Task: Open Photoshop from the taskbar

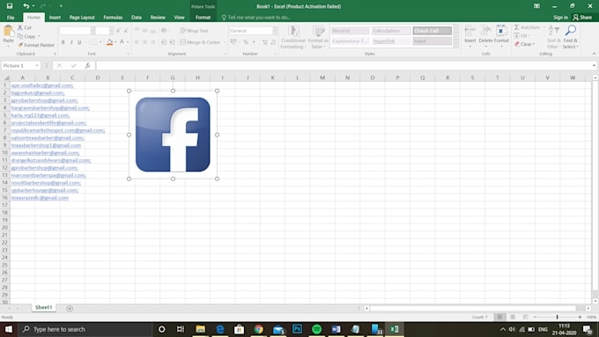Action: click(297, 329)
